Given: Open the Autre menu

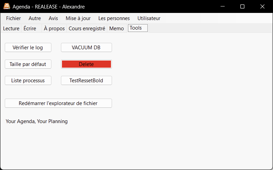Looking at the screenshot, I should (x=35, y=18).
